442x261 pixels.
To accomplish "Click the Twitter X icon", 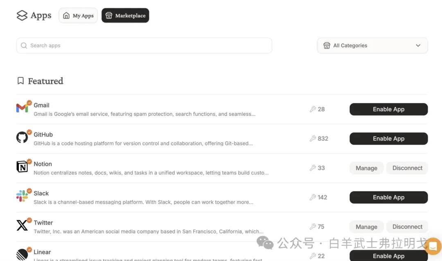I will pyautogui.click(x=22, y=225).
